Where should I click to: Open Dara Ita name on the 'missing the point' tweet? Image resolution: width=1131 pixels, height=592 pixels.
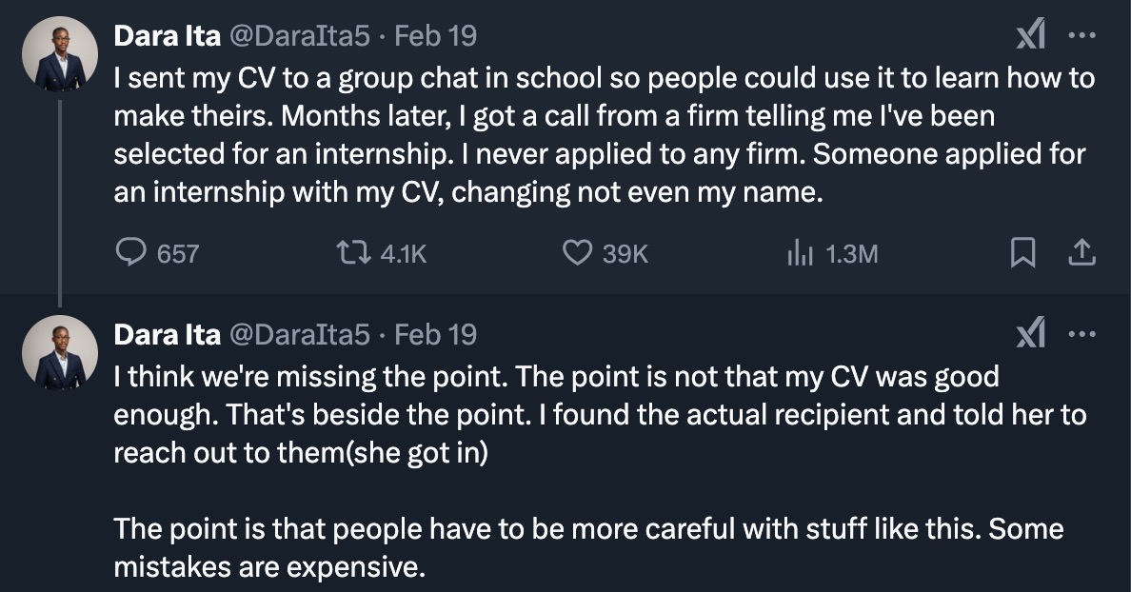pos(167,334)
